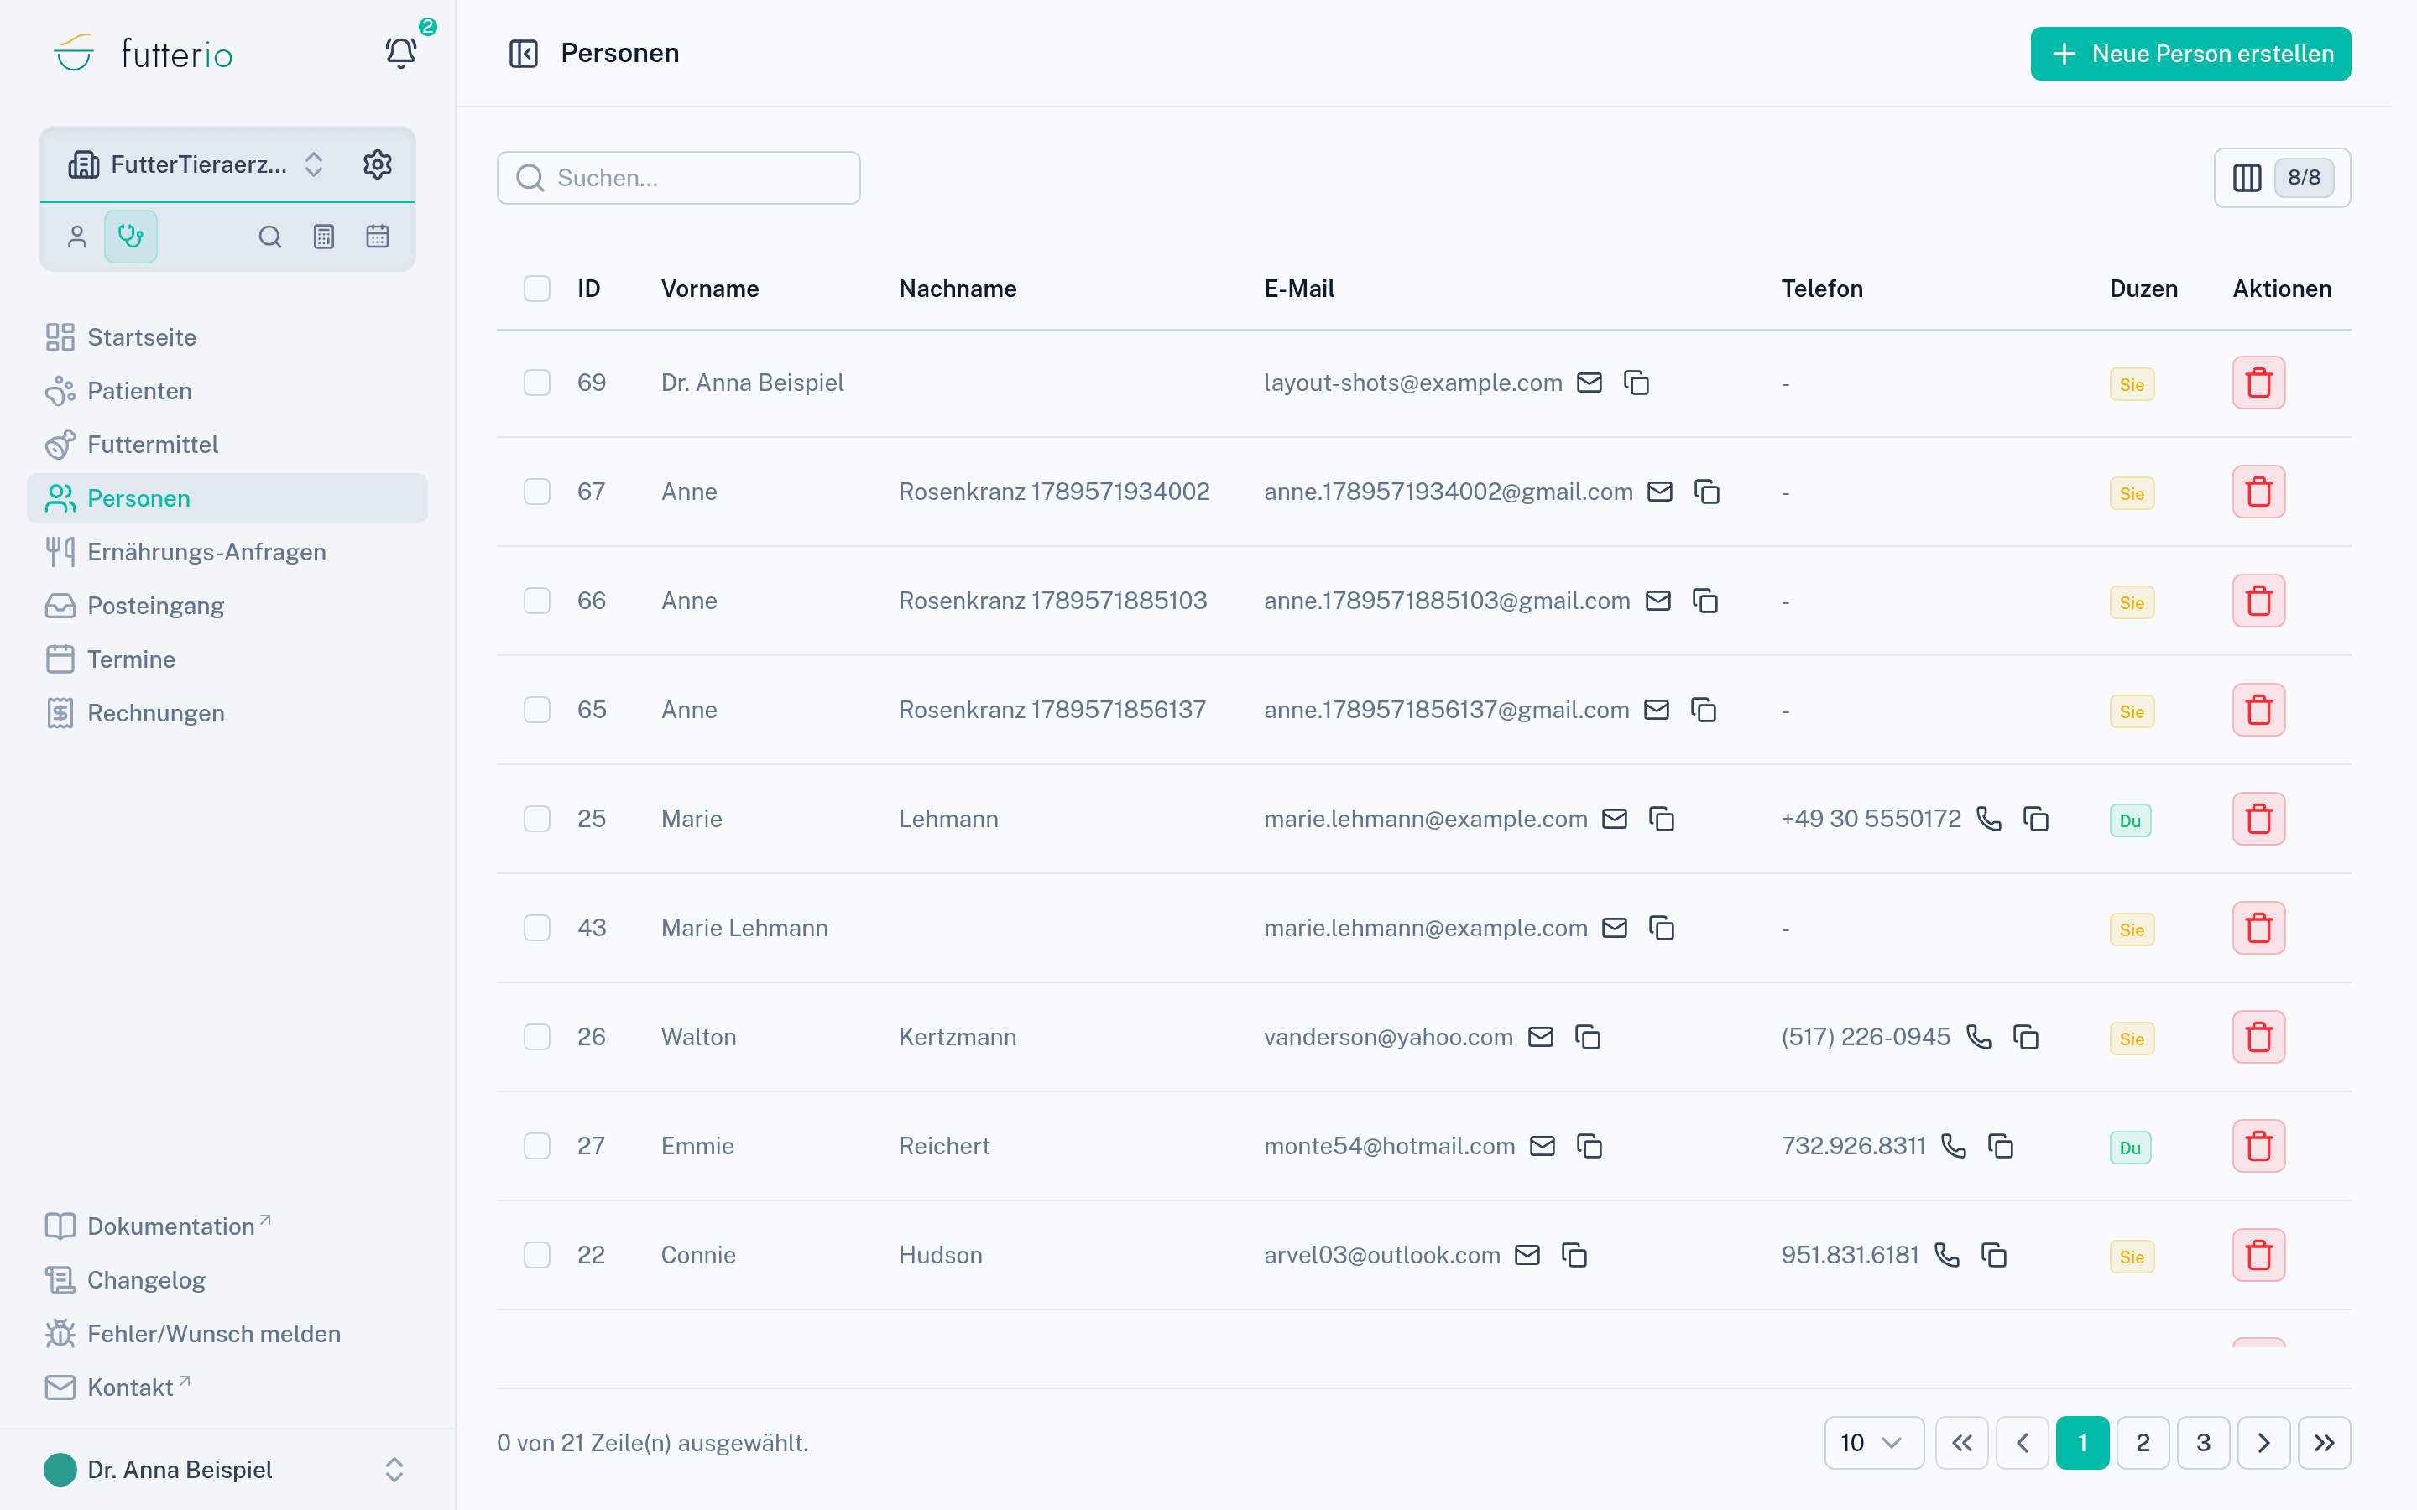This screenshot has height=1510, width=2417.
Task: Expand Dr. Anna Beispiel user menu
Action: pyautogui.click(x=227, y=1469)
